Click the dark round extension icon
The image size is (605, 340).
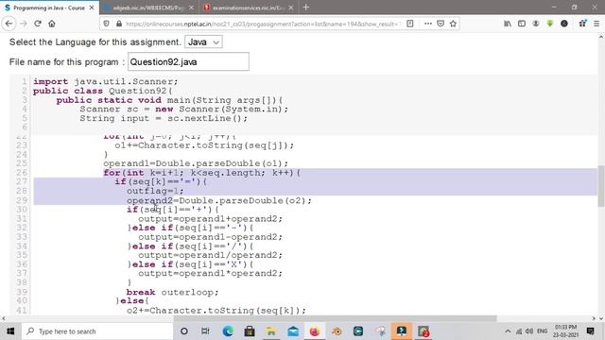click(x=564, y=24)
